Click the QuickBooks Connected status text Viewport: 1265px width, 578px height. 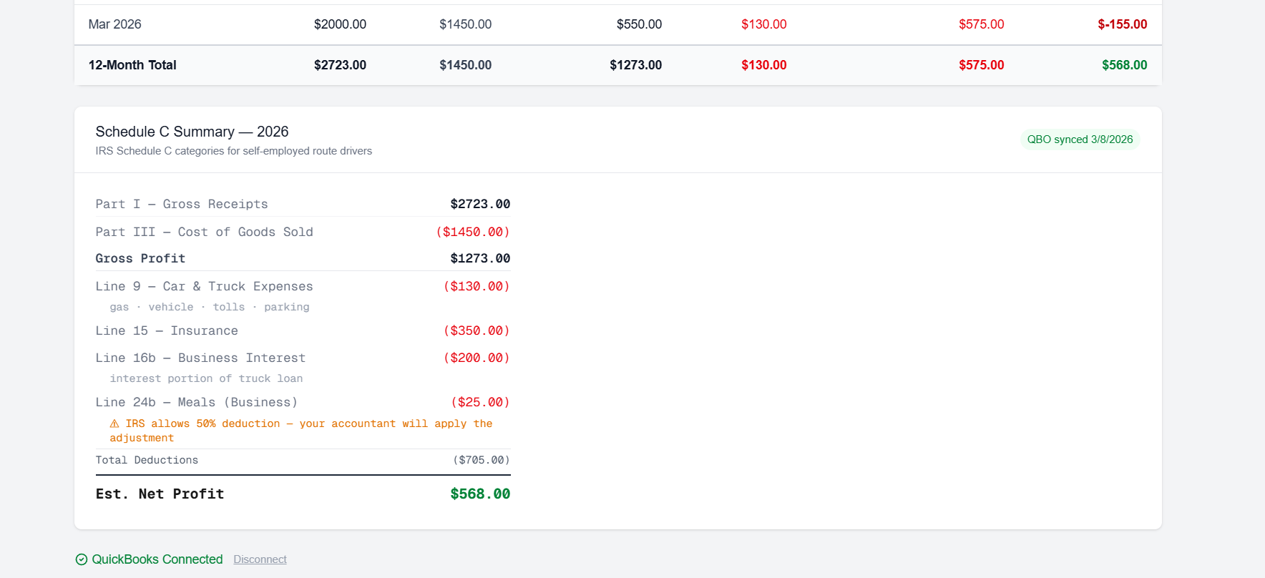[x=157, y=559]
